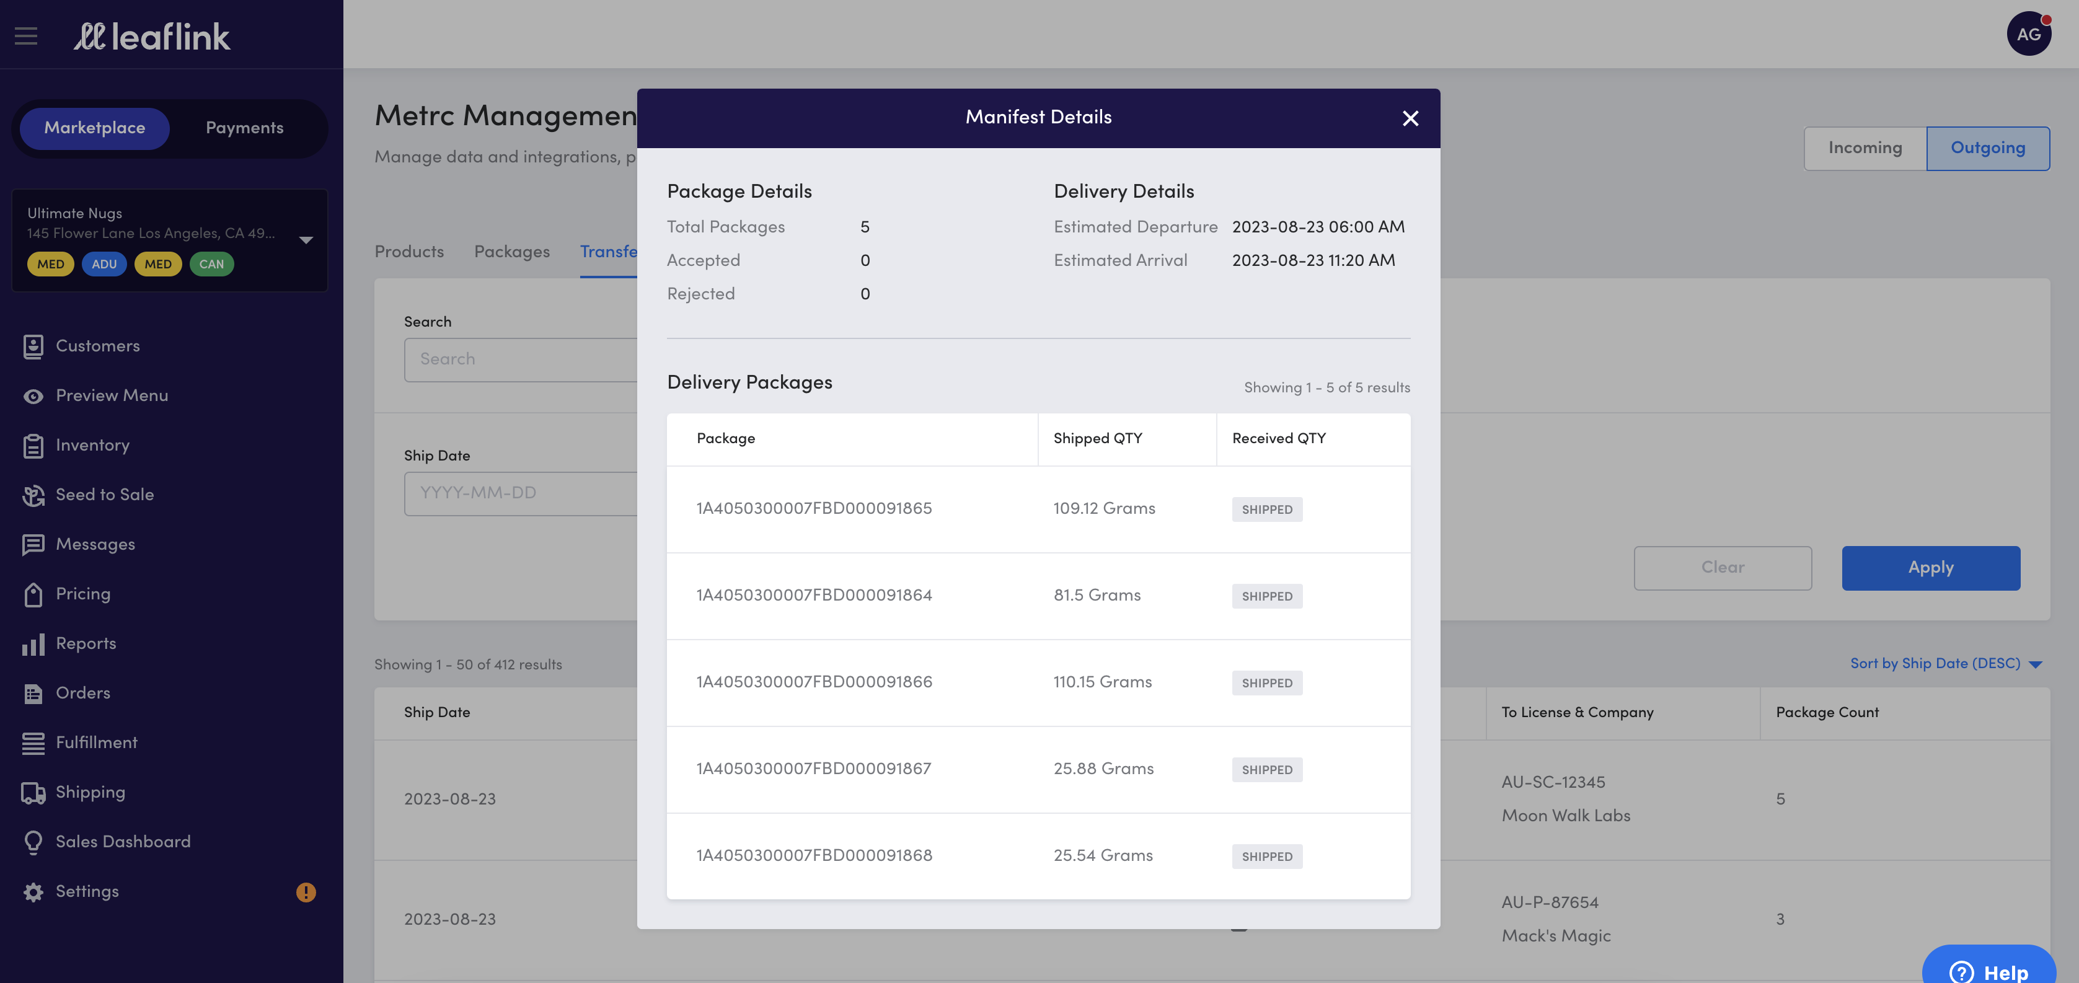Close the Manifest Details dialog
This screenshot has height=983, width=2079.
click(x=1410, y=118)
